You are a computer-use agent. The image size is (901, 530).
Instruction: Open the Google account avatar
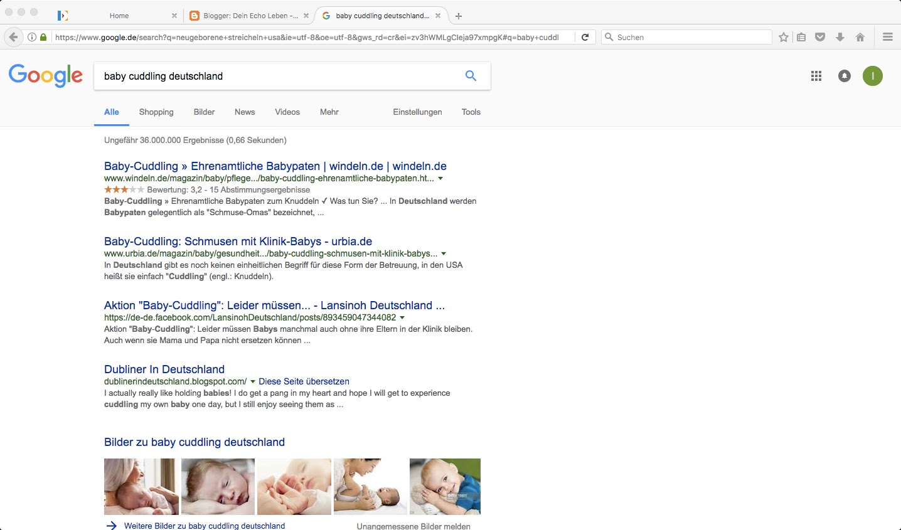coord(873,76)
